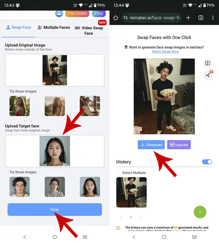Click the community group icon
The width and height of the screenshot is (219, 243).
(59, 13)
